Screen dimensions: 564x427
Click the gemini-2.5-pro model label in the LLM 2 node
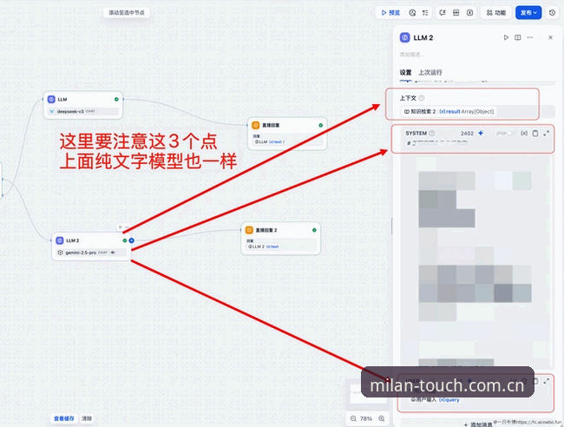click(x=81, y=253)
